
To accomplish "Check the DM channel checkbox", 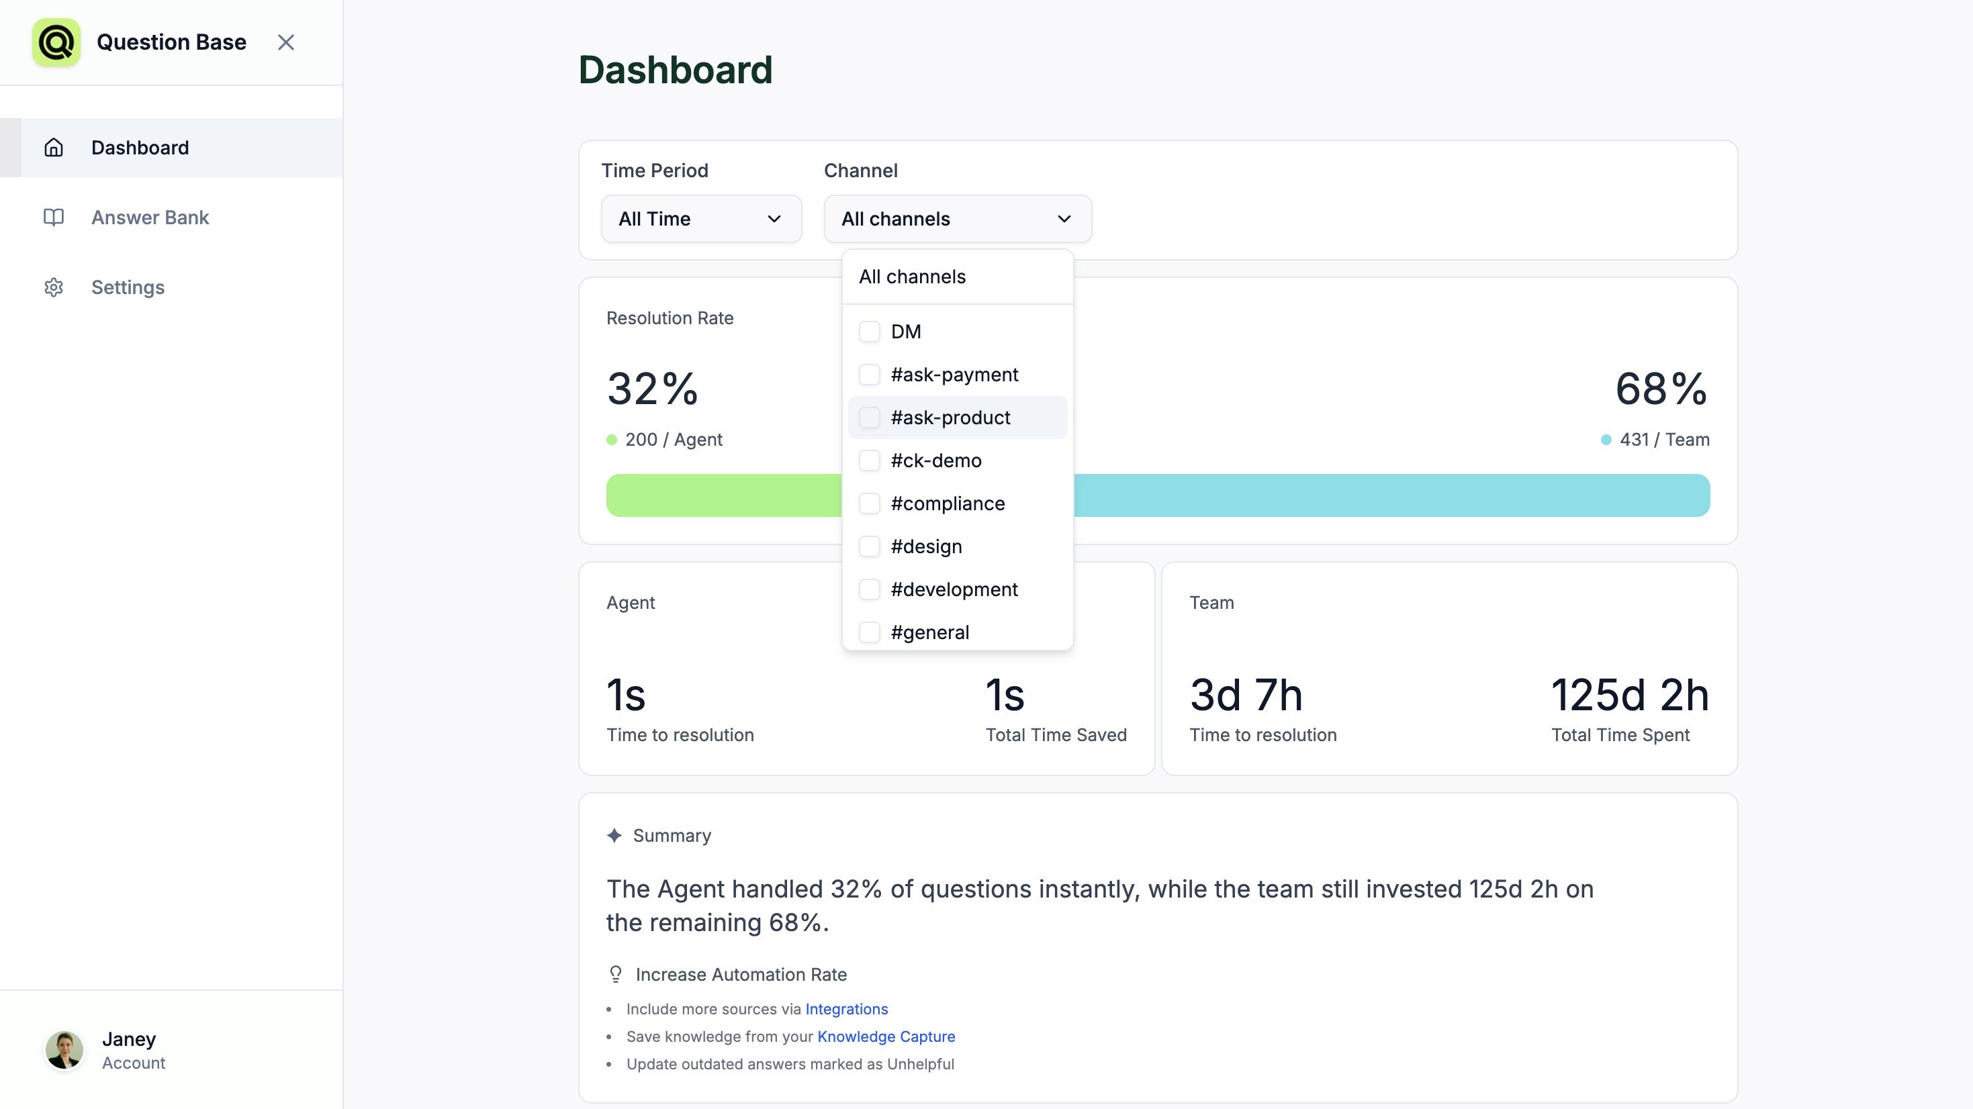I will 869,332.
